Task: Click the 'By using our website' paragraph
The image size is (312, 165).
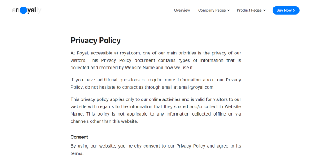Action: click(x=156, y=150)
